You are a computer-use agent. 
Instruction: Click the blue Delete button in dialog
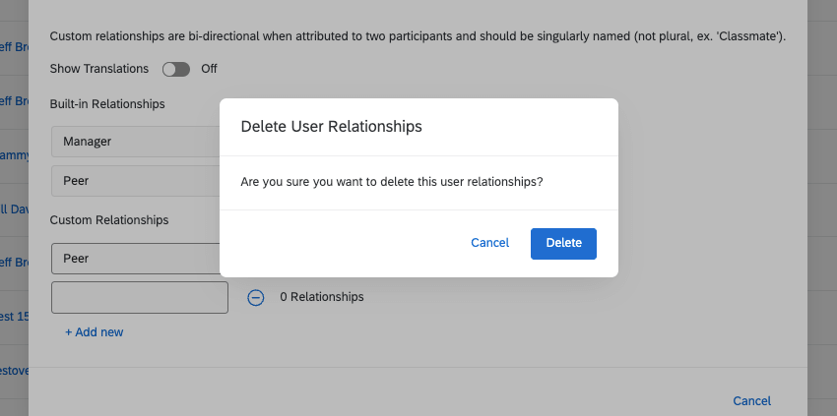[x=563, y=243]
